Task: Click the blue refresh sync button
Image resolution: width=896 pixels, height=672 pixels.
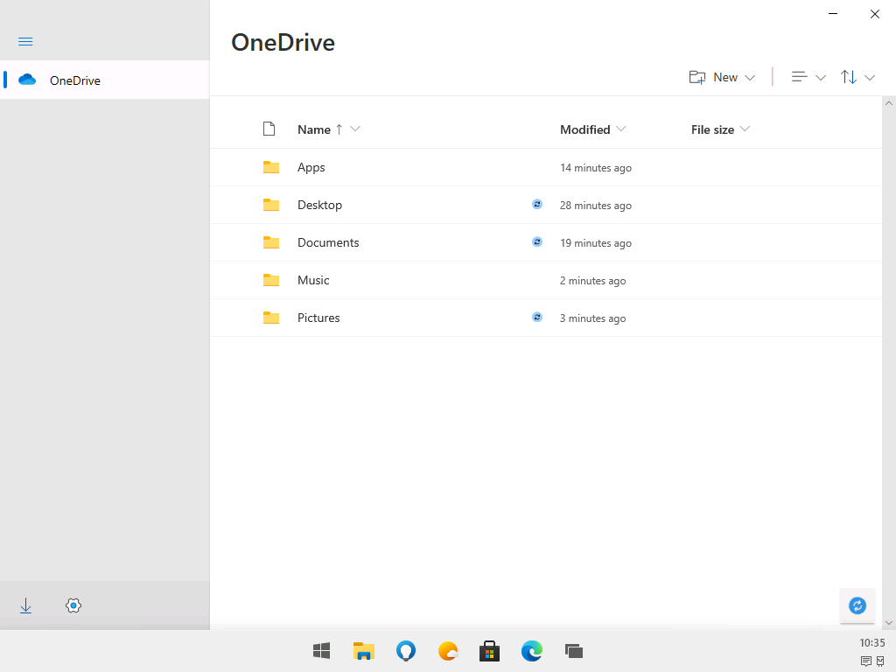Action: click(x=857, y=605)
